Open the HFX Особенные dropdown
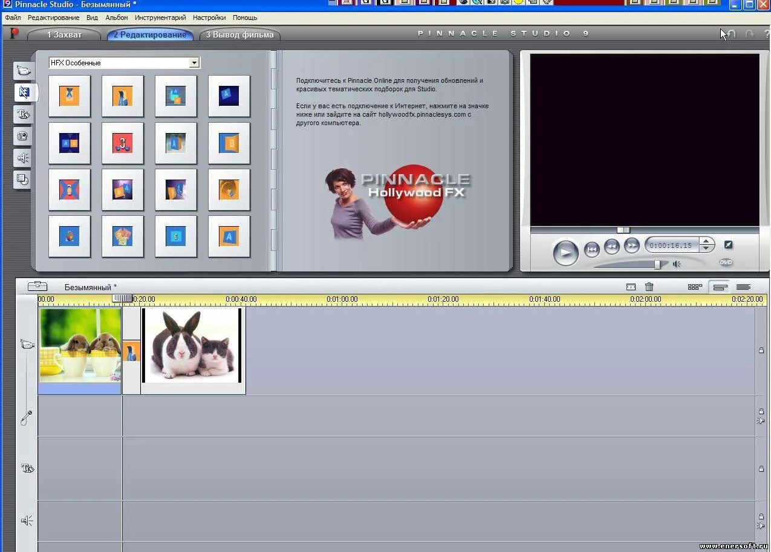Viewport: 771px width, 552px height. tap(193, 62)
